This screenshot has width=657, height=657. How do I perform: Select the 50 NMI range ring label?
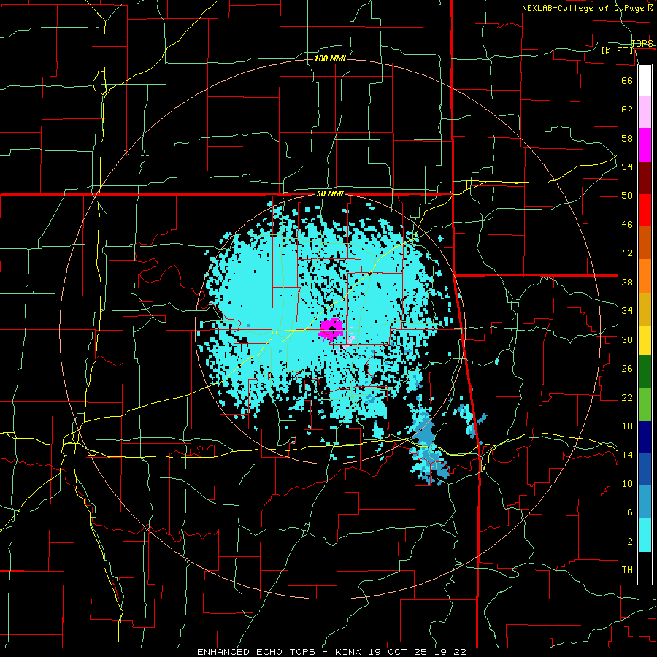point(330,193)
